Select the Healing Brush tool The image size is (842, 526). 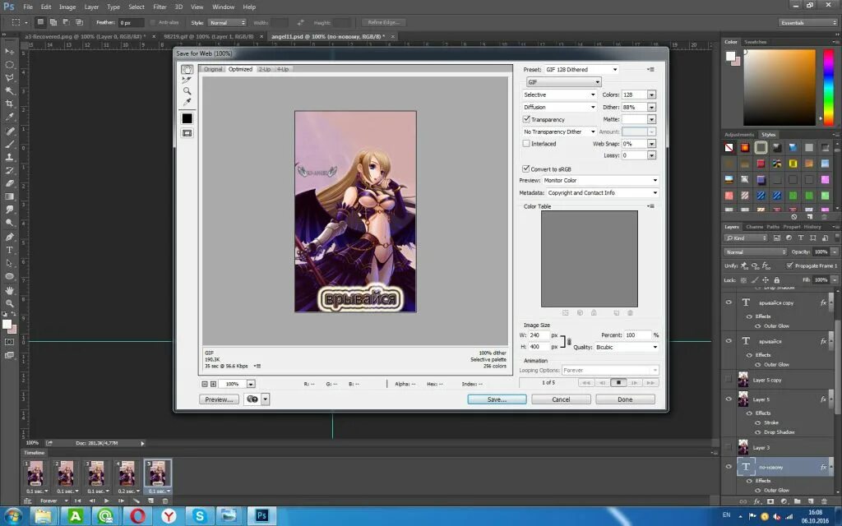pos(9,131)
